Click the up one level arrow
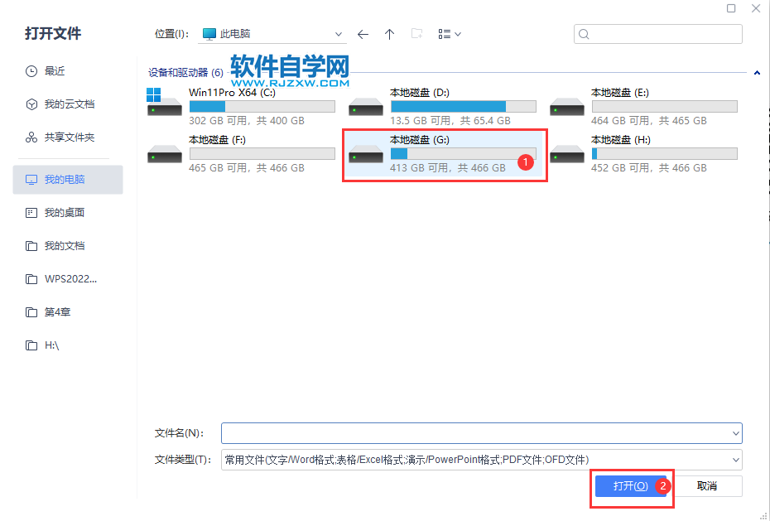 click(x=389, y=33)
